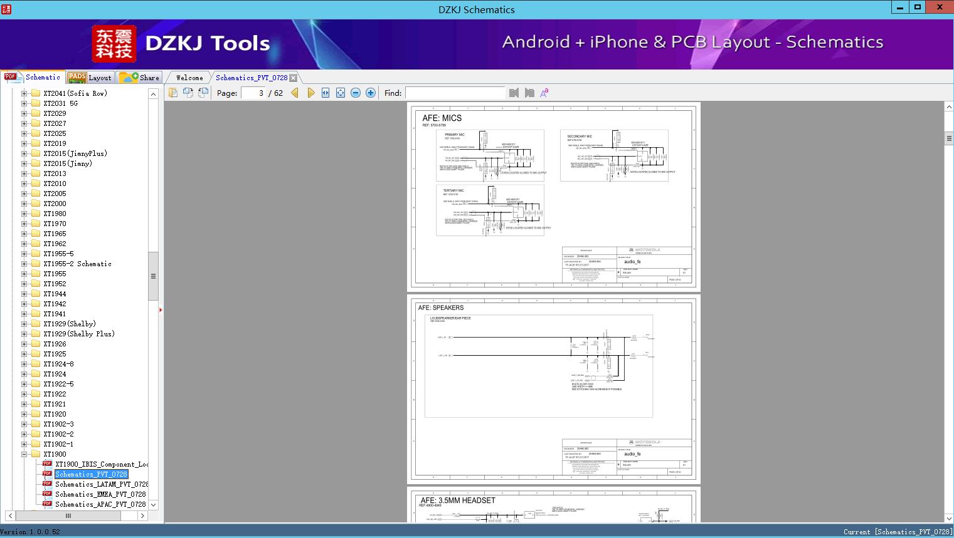This screenshot has width=954, height=538.
Task: Select the XT2027 tree item
Action: tap(55, 123)
